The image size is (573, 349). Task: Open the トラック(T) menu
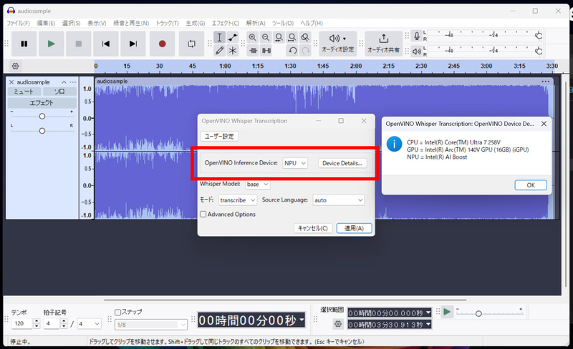coord(168,23)
